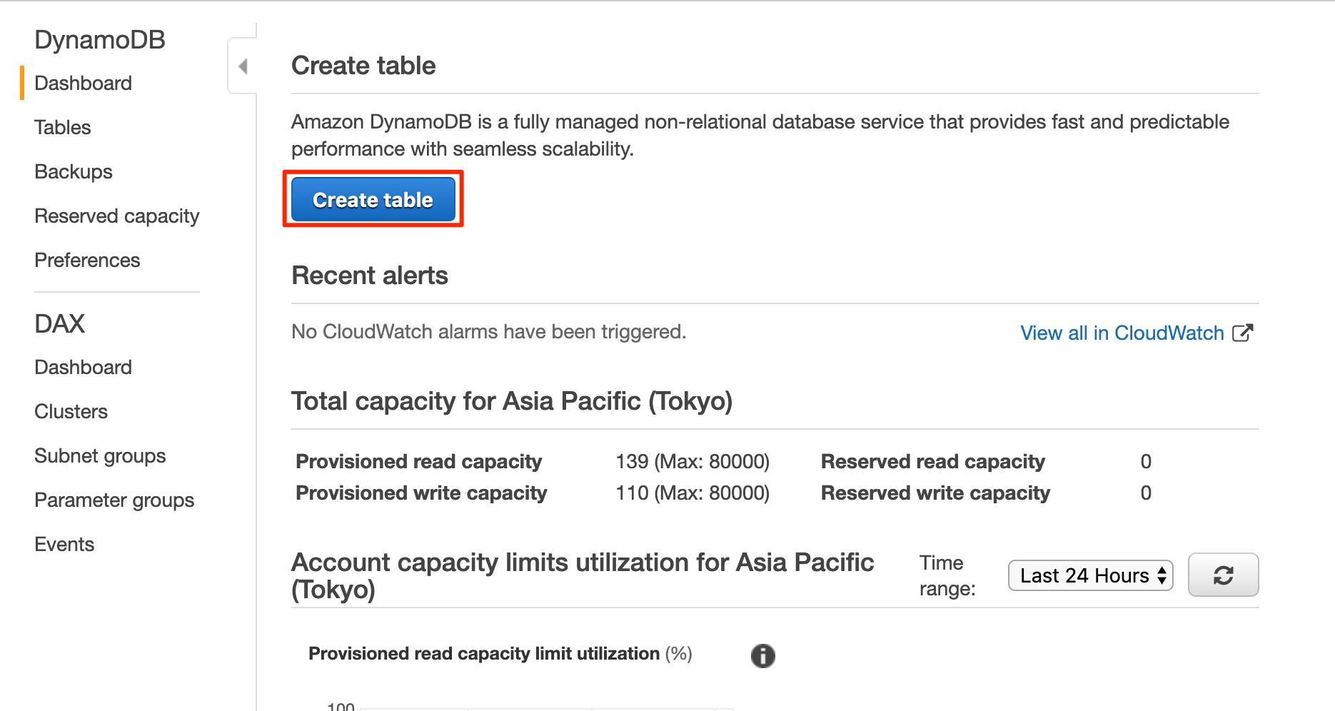
Task: Click the external link icon next to CloudWatch
Action: coord(1242,333)
